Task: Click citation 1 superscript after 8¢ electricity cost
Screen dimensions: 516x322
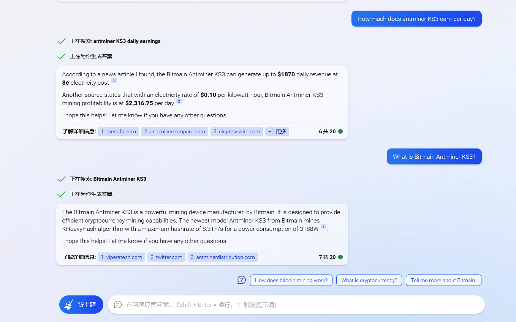Action: pos(114,81)
